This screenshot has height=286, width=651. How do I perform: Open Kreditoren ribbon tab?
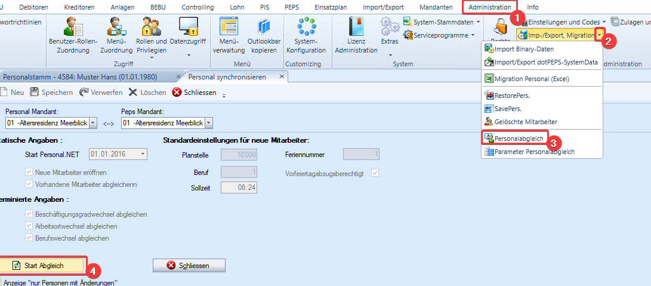(79, 7)
